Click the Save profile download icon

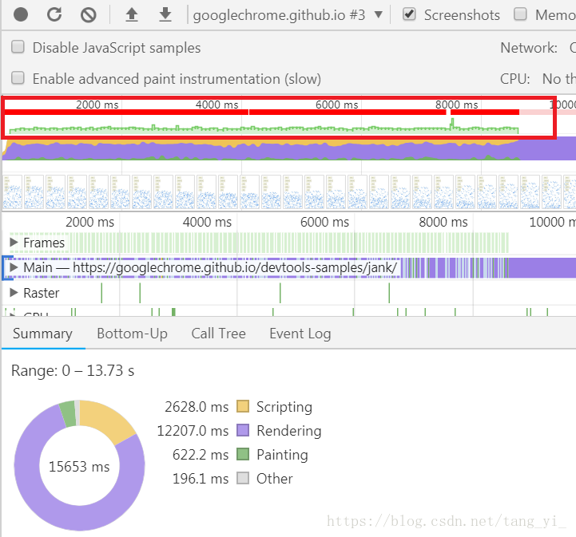coord(165,15)
